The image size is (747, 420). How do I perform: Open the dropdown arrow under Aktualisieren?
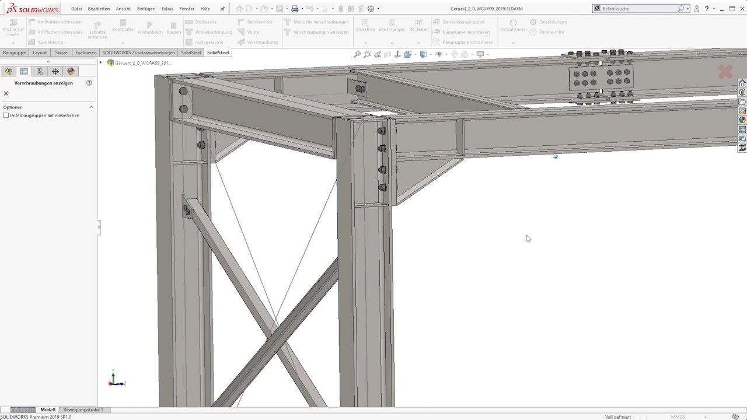click(514, 43)
